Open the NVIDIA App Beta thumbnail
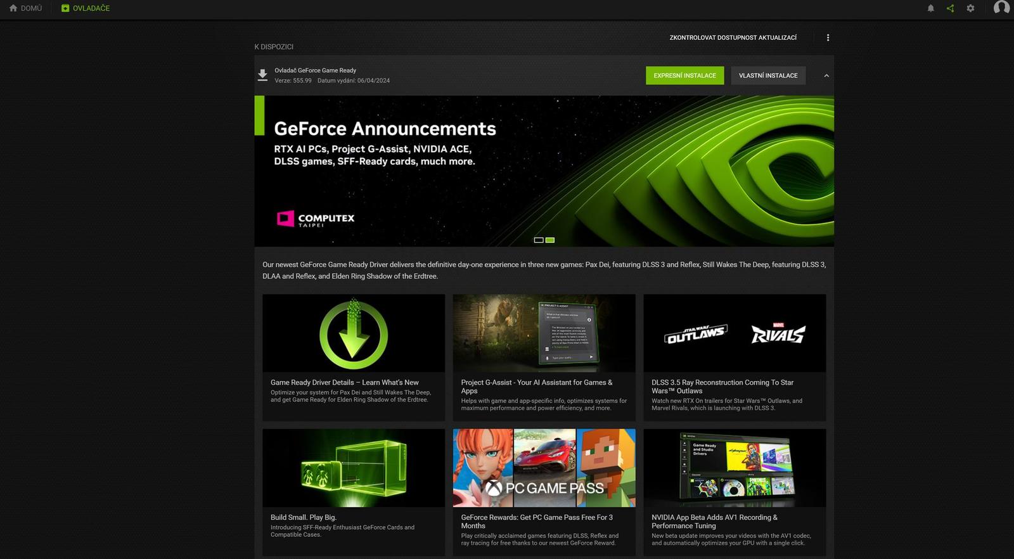Image resolution: width=1014 pixels, height=559 pixels. tap(735, 468)
